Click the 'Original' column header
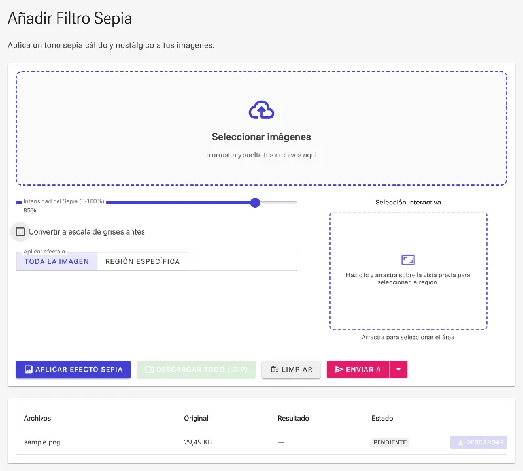This screenshot has width=523, height=471. click(195, 418)
